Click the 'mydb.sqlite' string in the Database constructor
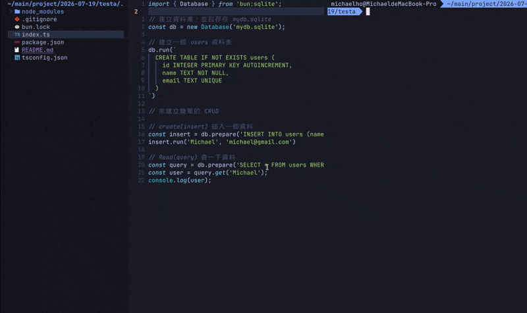This screenshot has width=527, height=313. (x=256, y=27)
